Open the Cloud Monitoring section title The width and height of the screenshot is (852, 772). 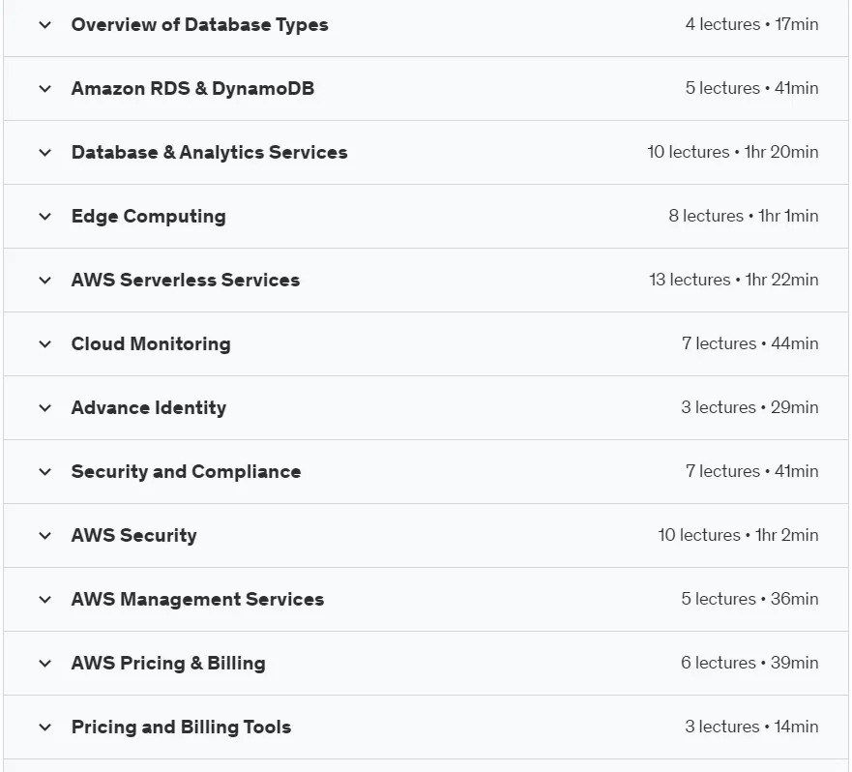pyautogui.click(x=151, y=344)
